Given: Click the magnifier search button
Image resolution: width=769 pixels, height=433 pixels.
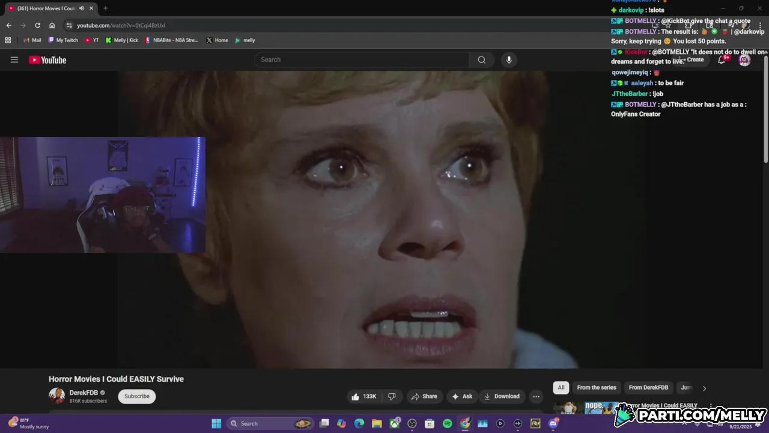Looking at the screenshot, I should [x=482, y=60].
